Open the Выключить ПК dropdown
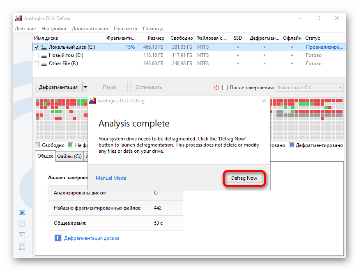This screenshot has height=271, width=359. pyautogui.click(x=309, y=87)
